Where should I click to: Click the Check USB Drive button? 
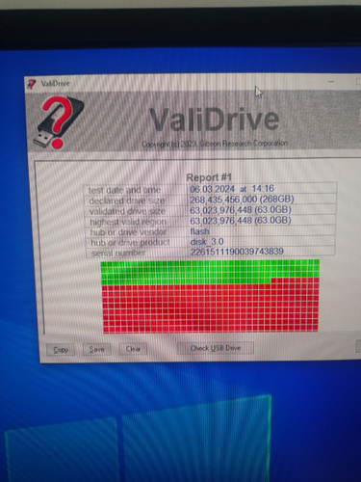tap(216, 348)
